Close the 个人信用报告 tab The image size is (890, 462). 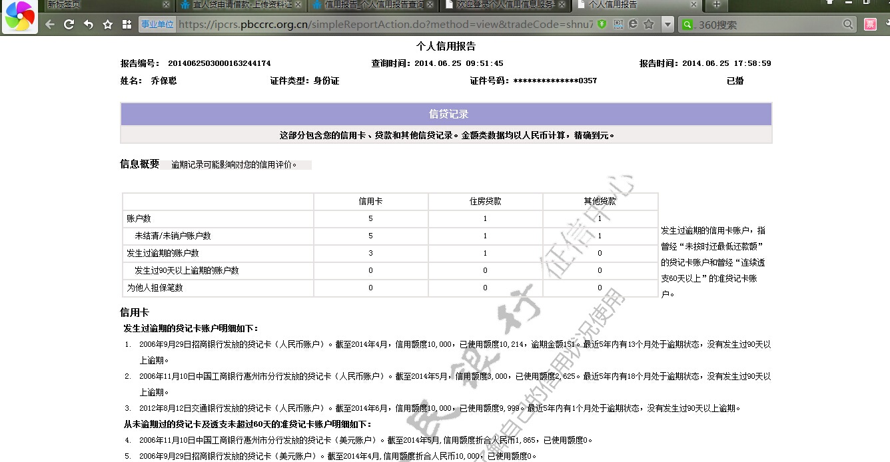pos(693,5)
